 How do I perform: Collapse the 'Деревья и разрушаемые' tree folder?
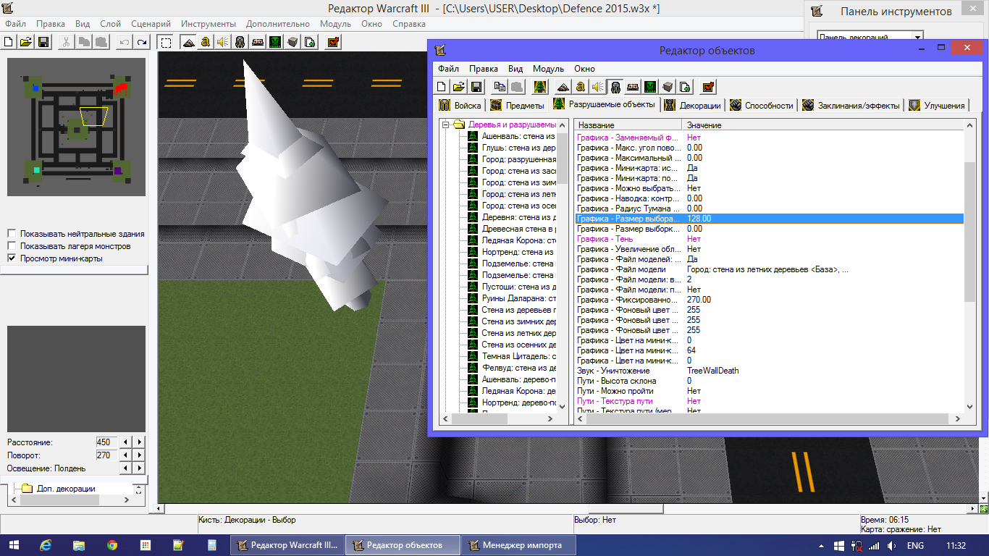(x=447, y=125)
